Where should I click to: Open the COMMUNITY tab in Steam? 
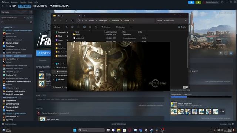[x=40, y=6]
